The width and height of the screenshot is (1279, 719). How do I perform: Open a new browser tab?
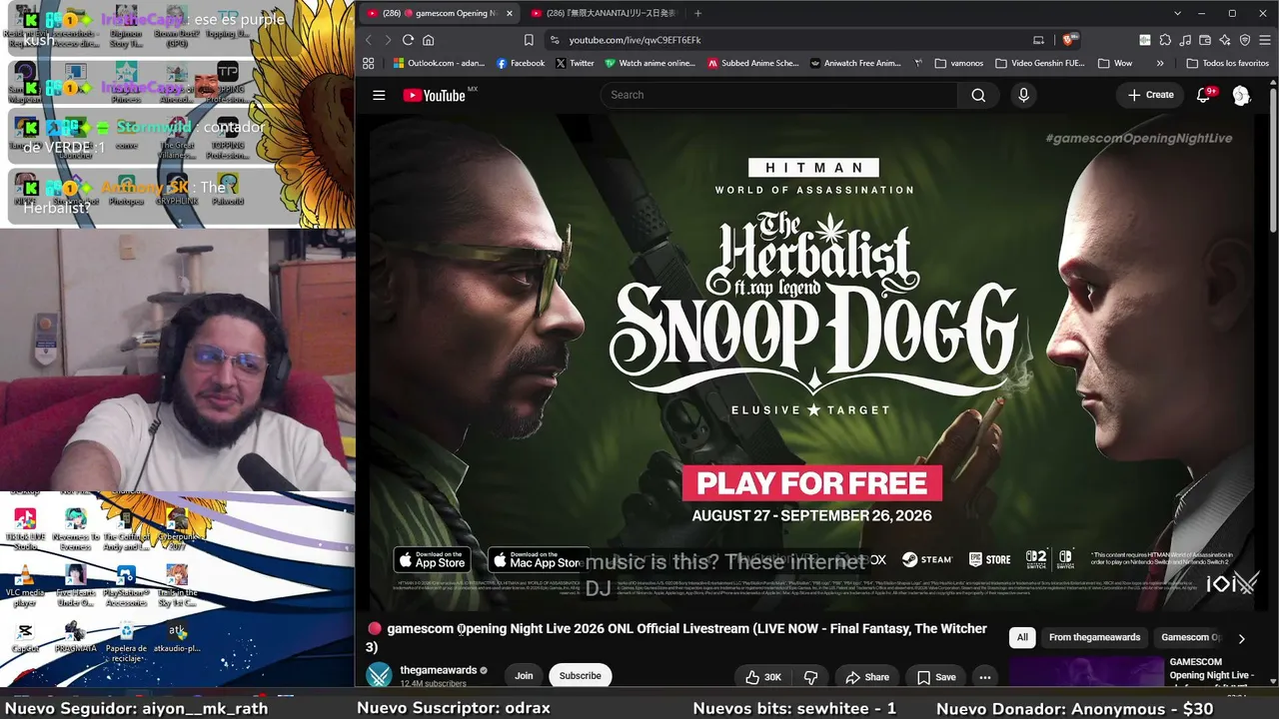click(697, 13)
